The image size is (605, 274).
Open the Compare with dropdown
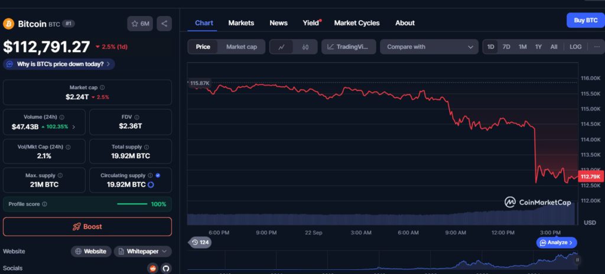pos(429,47)
